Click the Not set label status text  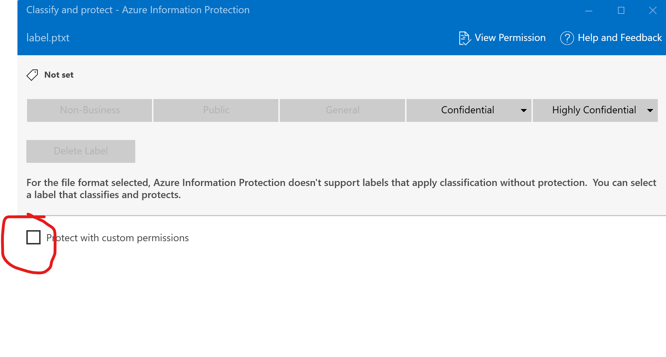[x=59, y=75]
